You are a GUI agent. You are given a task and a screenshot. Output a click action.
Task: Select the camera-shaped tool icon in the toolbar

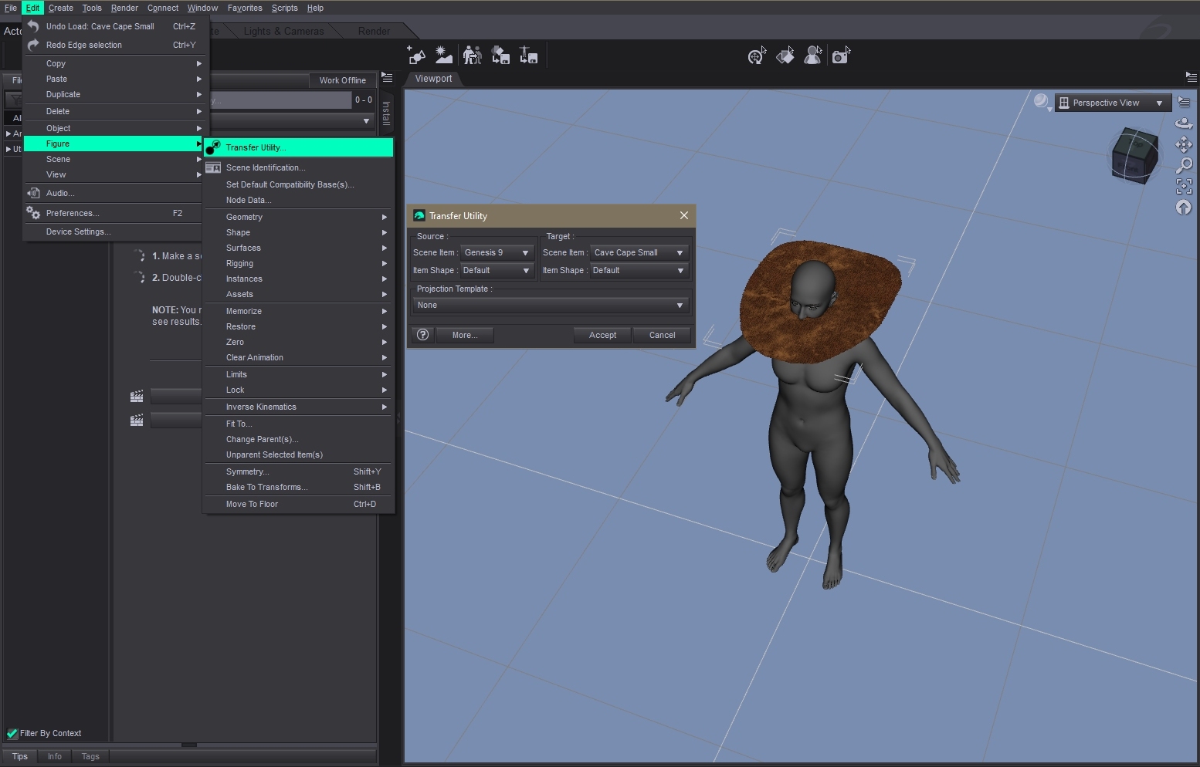(840, 56)
